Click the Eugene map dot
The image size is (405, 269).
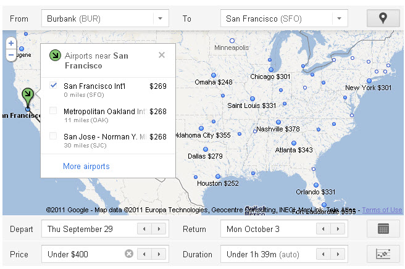coord(22,49)
